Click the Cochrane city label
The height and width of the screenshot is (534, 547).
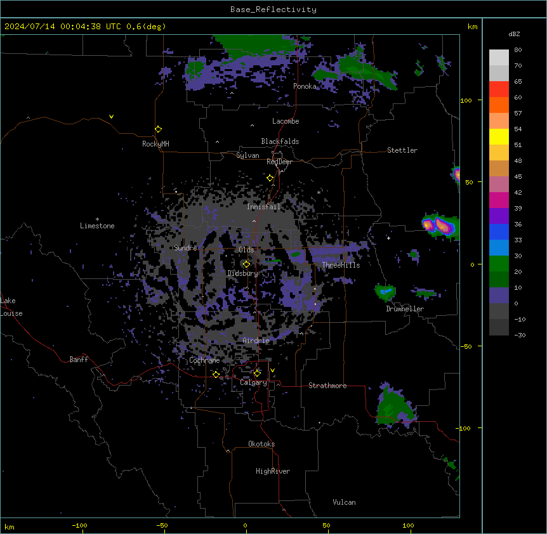[204, 360]
